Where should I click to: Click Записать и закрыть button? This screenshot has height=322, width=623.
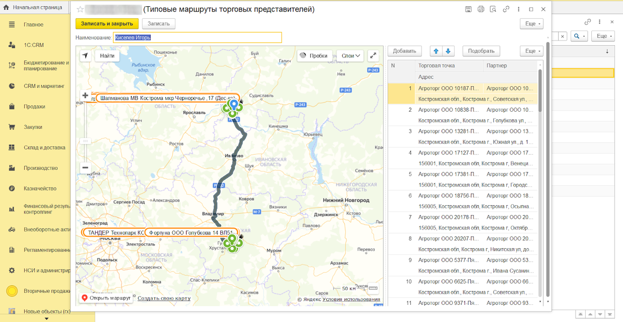coord(107,24)
